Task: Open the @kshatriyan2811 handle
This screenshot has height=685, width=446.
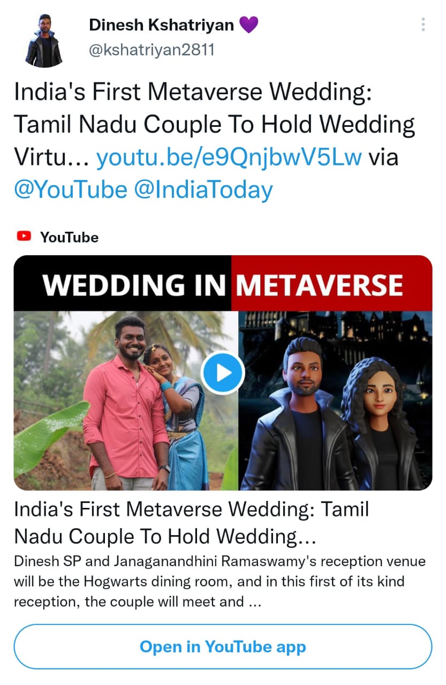Action: coord(152,50)
